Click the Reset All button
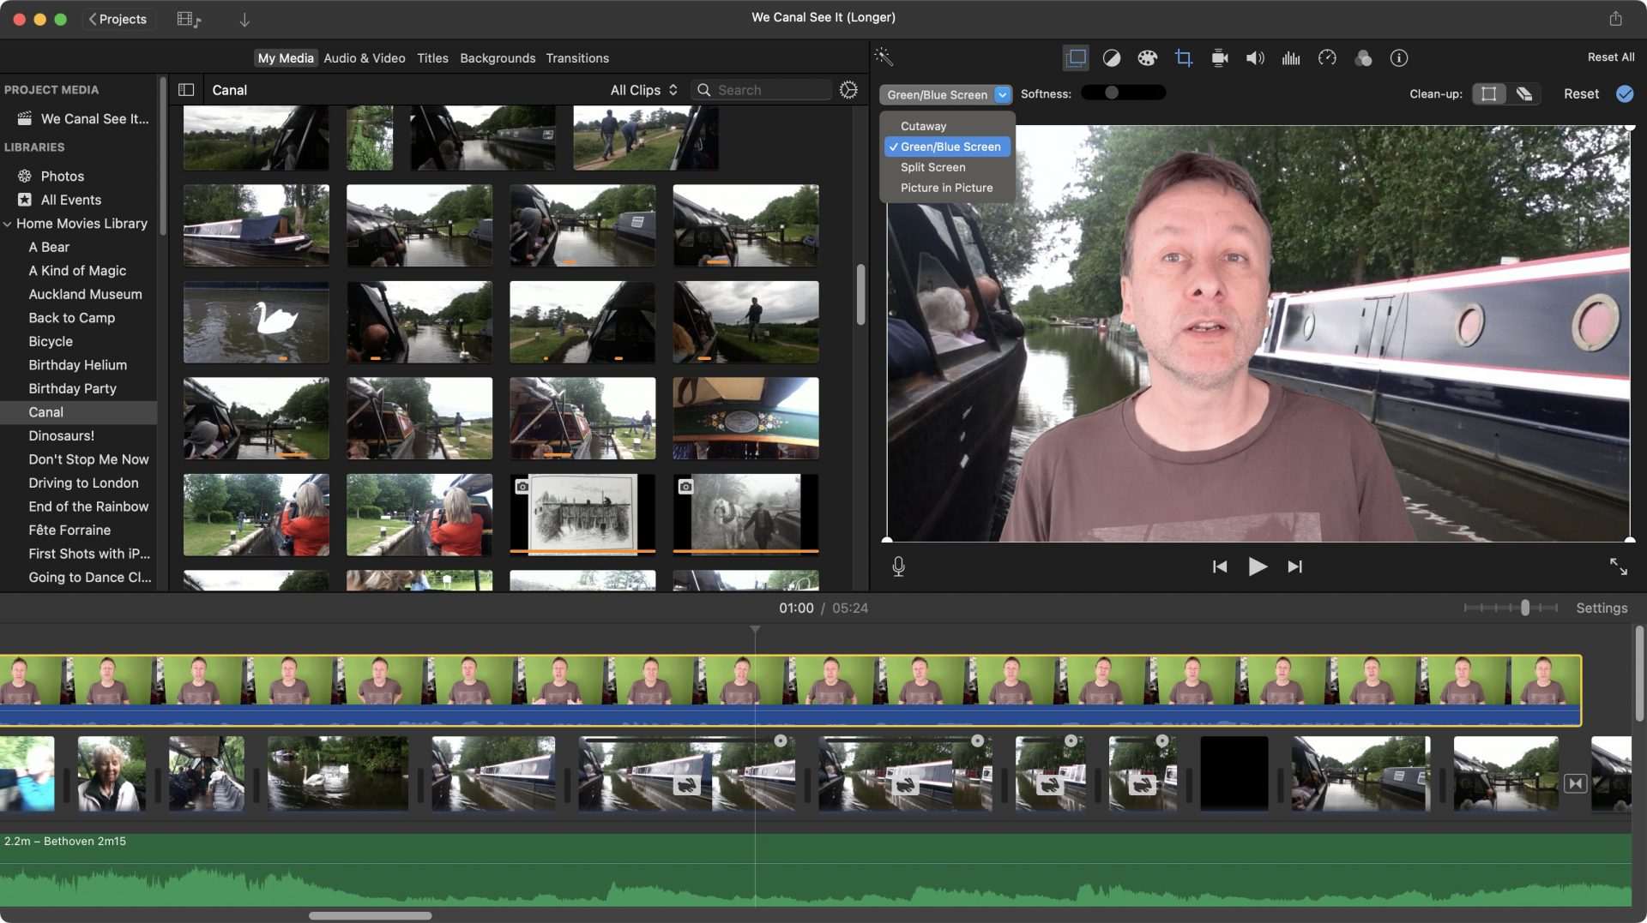1647x923 pixels. click(1609, 57)
